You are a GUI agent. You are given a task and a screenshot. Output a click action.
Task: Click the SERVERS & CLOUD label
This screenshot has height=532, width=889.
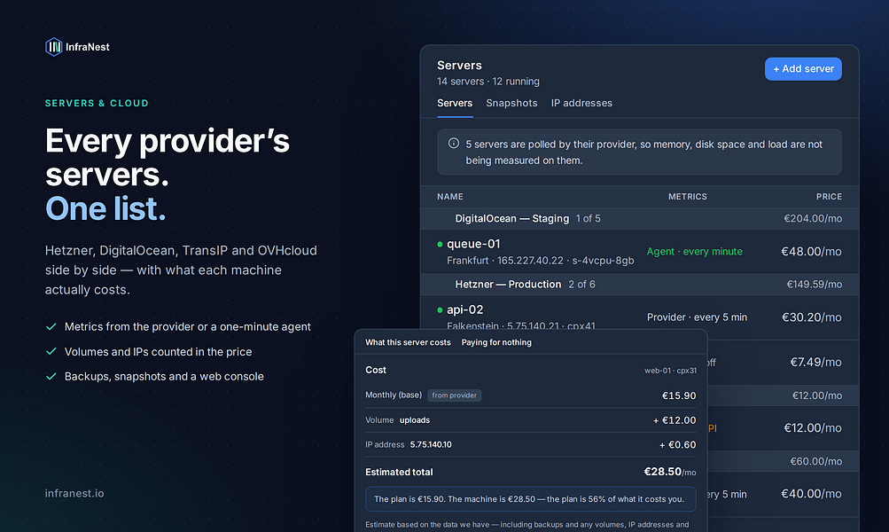pos(97,103)
